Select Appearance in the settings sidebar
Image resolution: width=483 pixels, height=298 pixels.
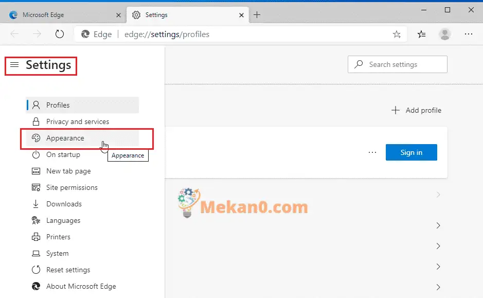(x=82, y=138)
